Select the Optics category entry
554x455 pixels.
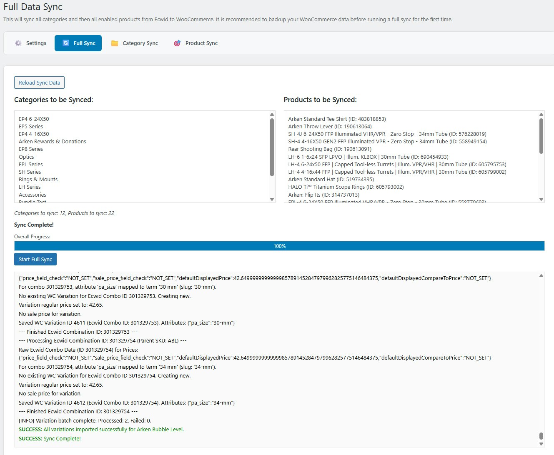pyautogui.click(x=26, y=157)
